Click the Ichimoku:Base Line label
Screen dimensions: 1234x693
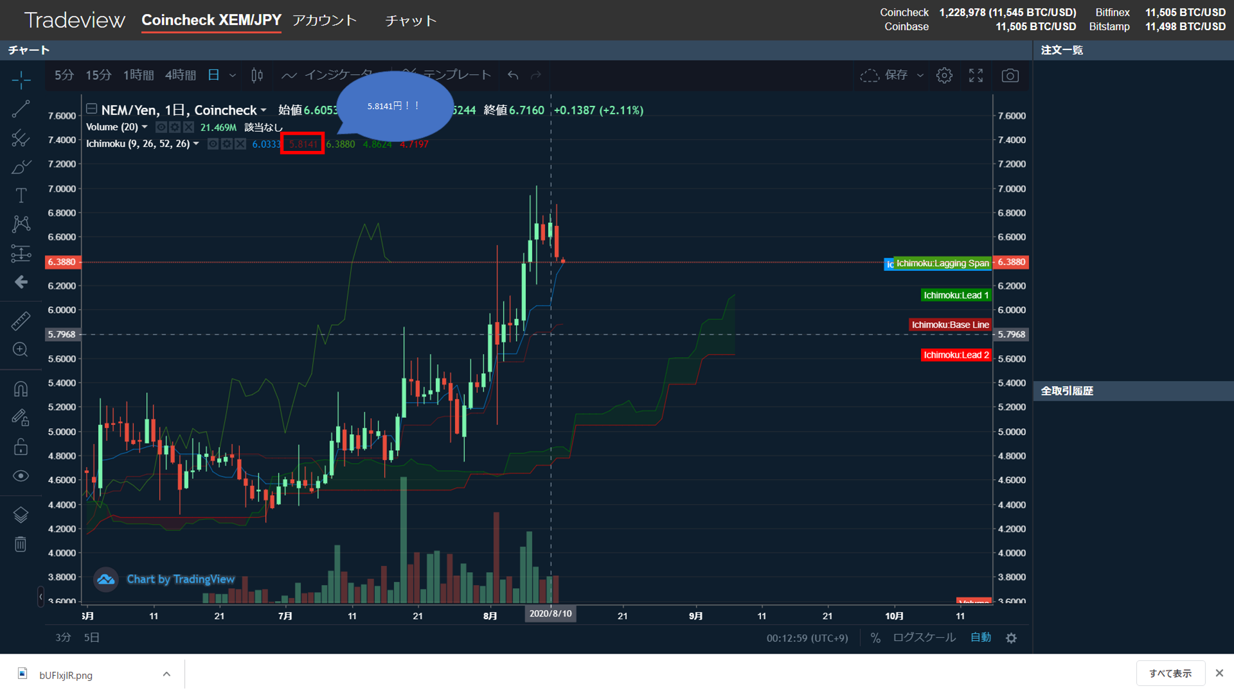pos(950,325)
